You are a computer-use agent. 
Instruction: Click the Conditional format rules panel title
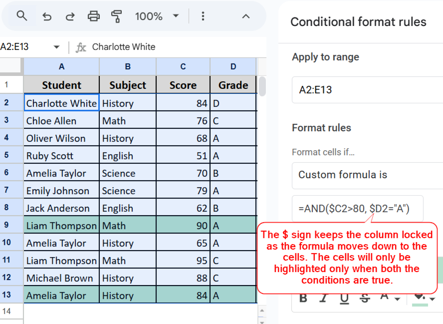358,21
